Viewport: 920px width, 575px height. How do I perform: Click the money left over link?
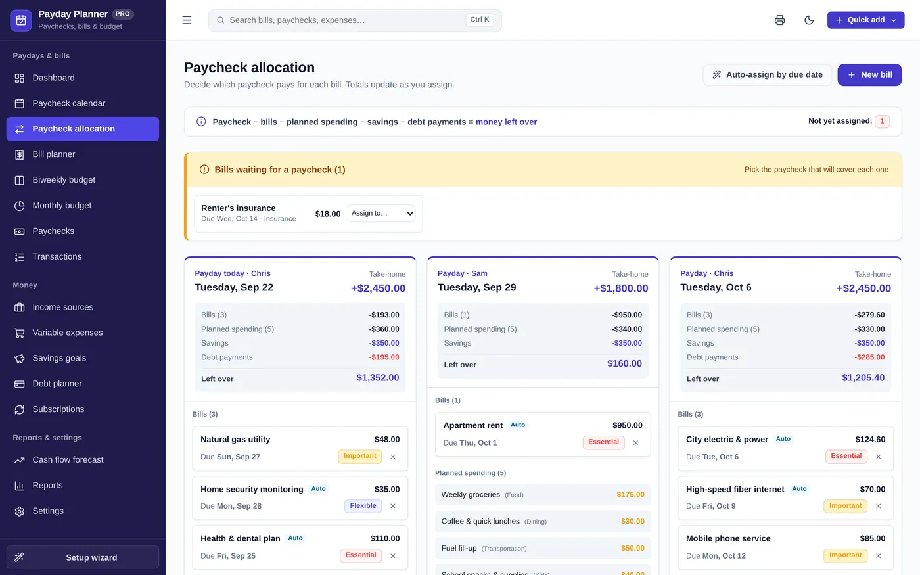pos(506,122)
